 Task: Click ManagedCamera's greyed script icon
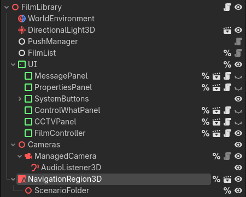pyautogui.click(x=227, y=156)
